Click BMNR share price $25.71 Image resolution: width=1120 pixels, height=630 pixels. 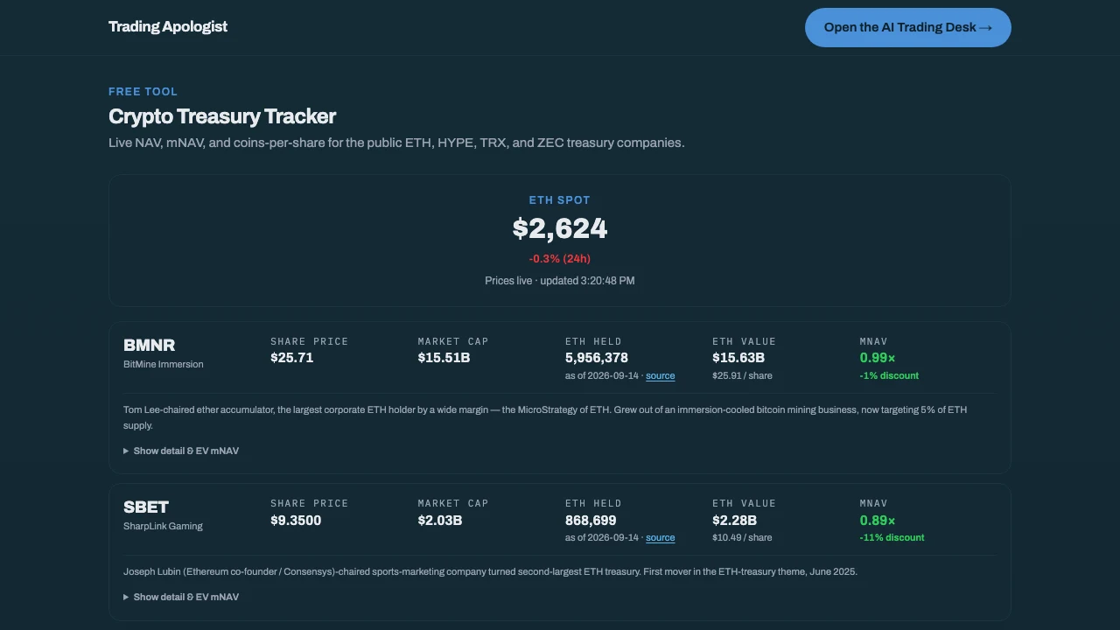pos(292,357)
